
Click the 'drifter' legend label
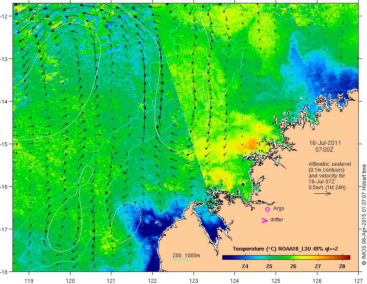point(277,220)
